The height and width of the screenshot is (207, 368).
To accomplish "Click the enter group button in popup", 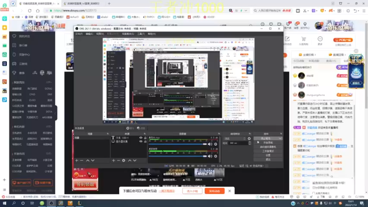I will 192,191.
